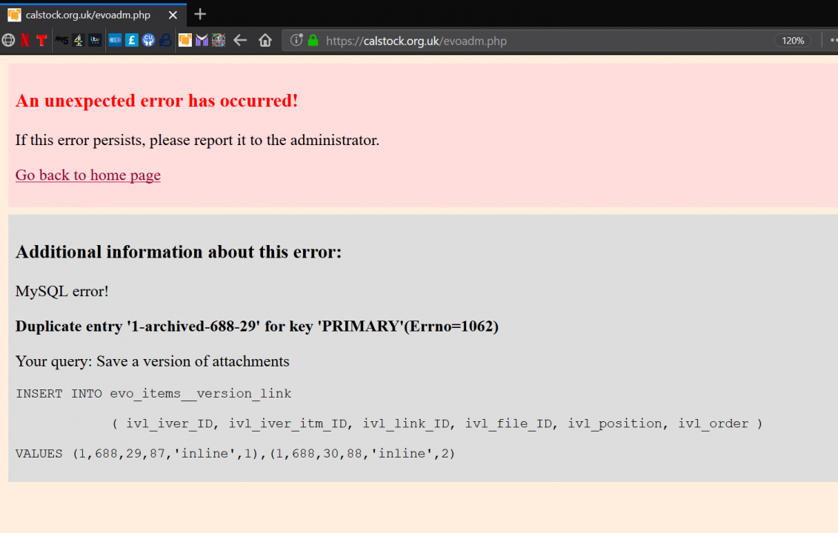This screenshot has height=533, width=838.
Task: Open the pound sign bookmark
Action: (131, 40)
